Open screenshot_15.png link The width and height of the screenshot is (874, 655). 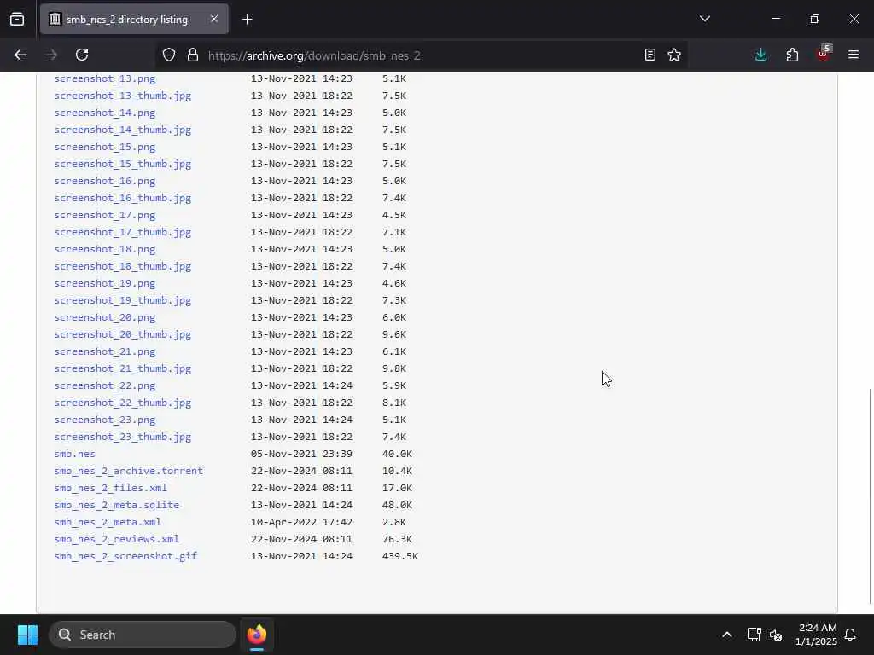click(x=105, y=147)
